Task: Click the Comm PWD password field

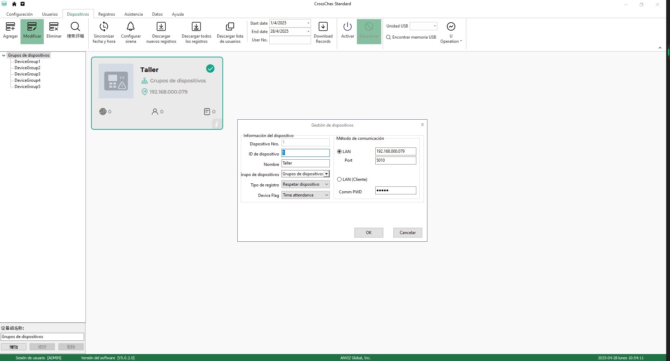Action: click(395, 190)
